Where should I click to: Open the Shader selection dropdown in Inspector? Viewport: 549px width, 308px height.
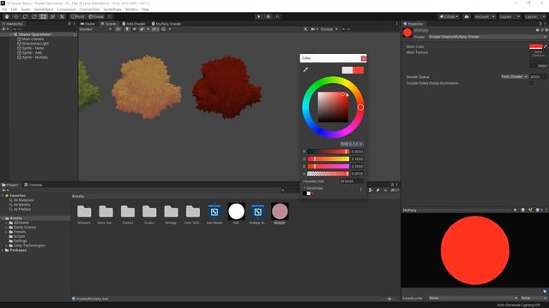click(487, 37)
